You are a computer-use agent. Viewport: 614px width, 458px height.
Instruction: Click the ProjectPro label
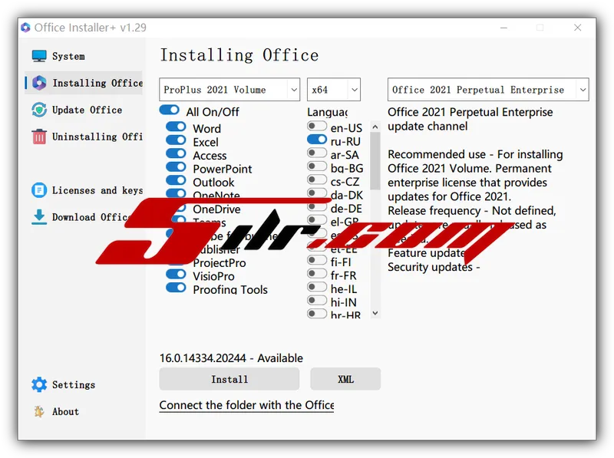(220, 263)
